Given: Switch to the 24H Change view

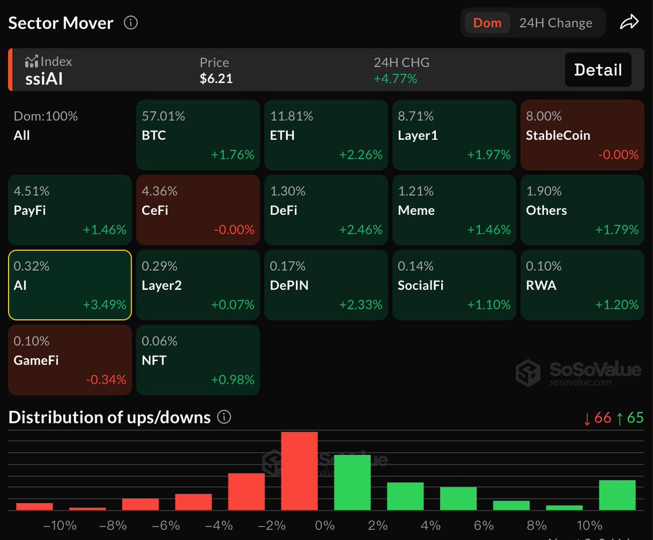Looking at the screenshot, I should [556, 23].
